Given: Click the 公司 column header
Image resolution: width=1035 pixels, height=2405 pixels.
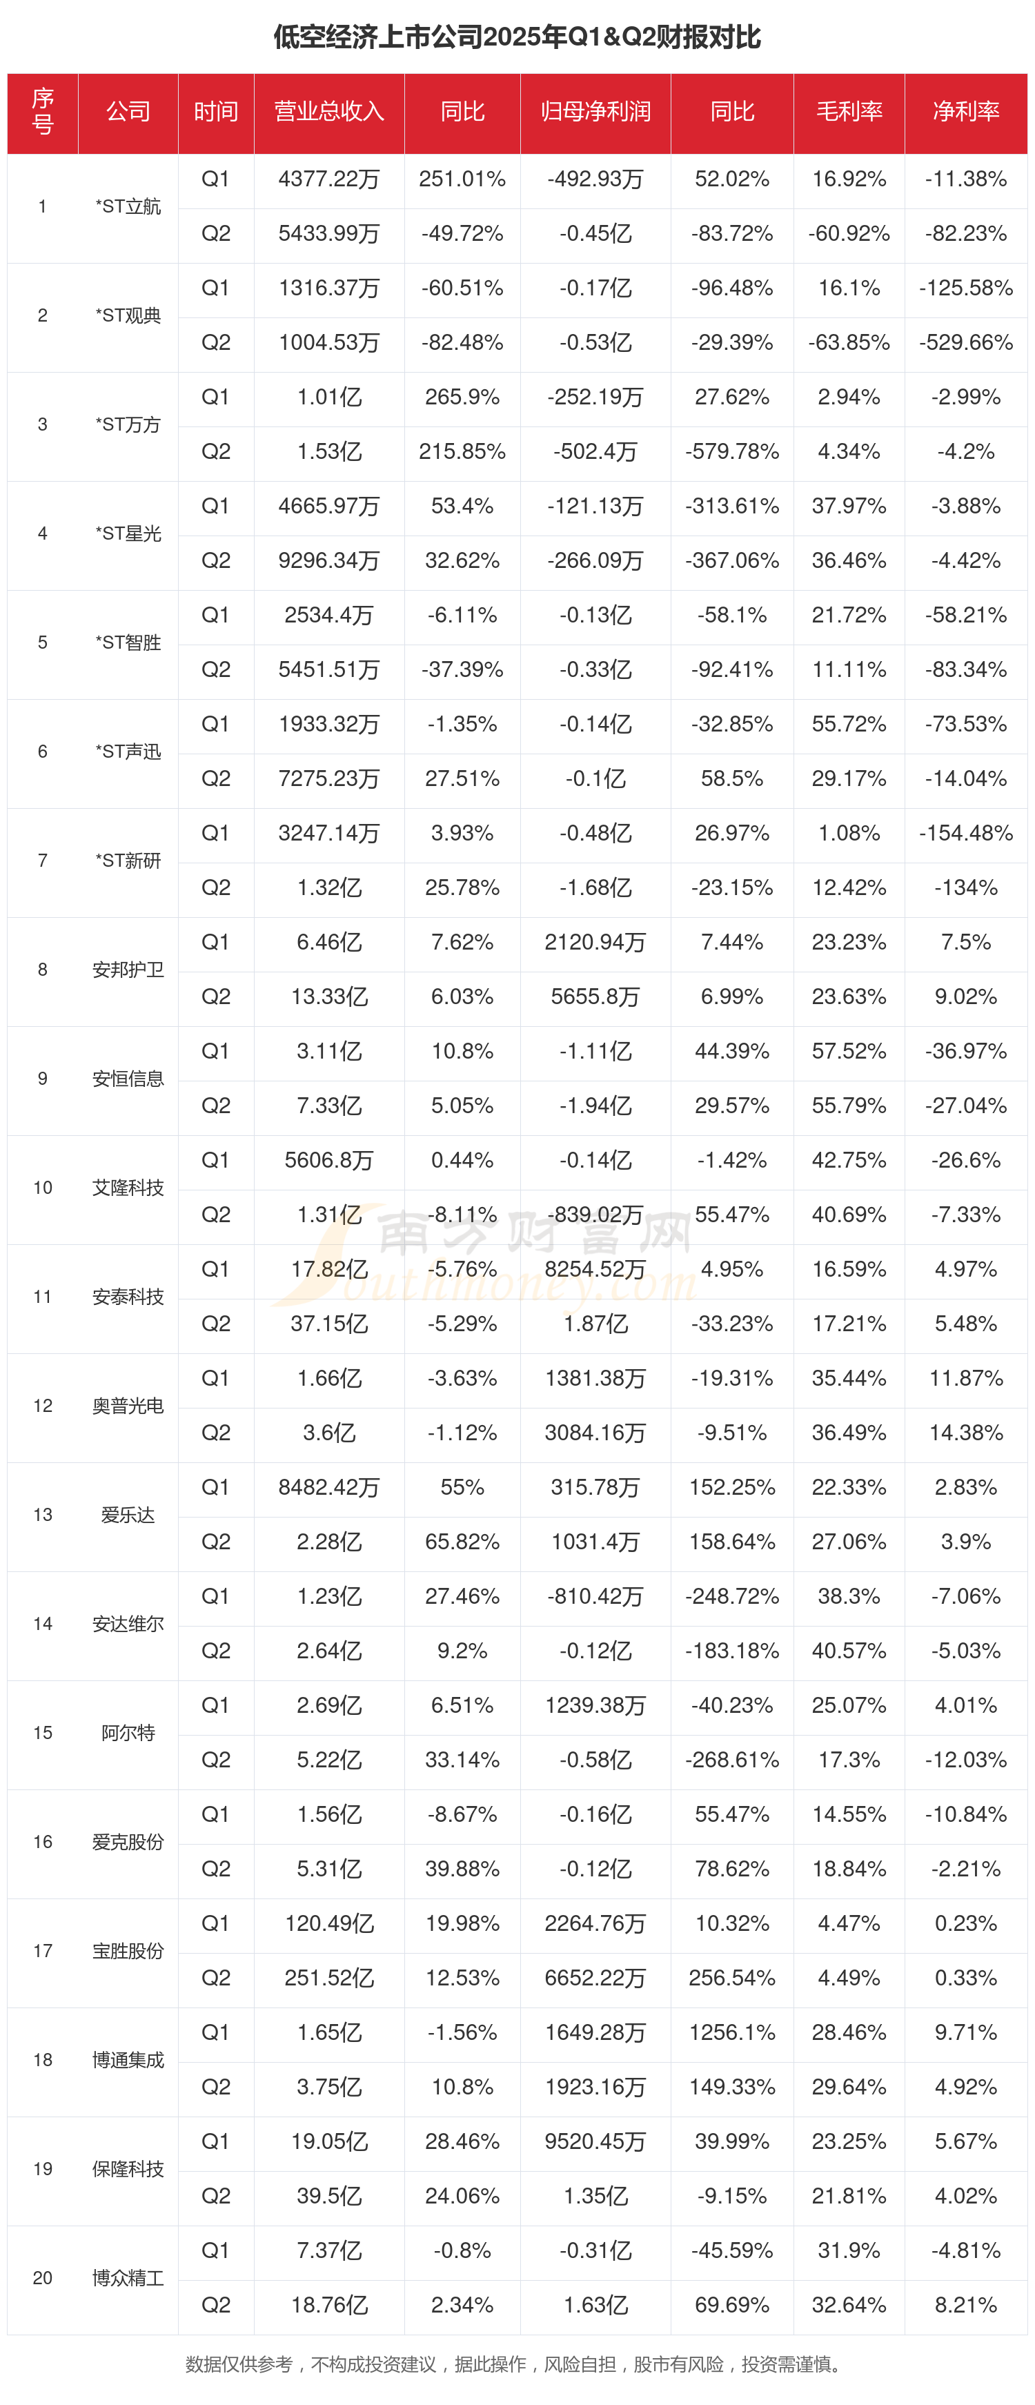Looking at the screenshot, I should point(128,112).
